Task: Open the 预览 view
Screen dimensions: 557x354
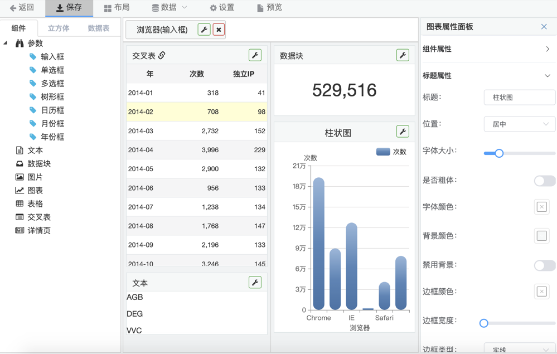Action: [x=270, y=7]
